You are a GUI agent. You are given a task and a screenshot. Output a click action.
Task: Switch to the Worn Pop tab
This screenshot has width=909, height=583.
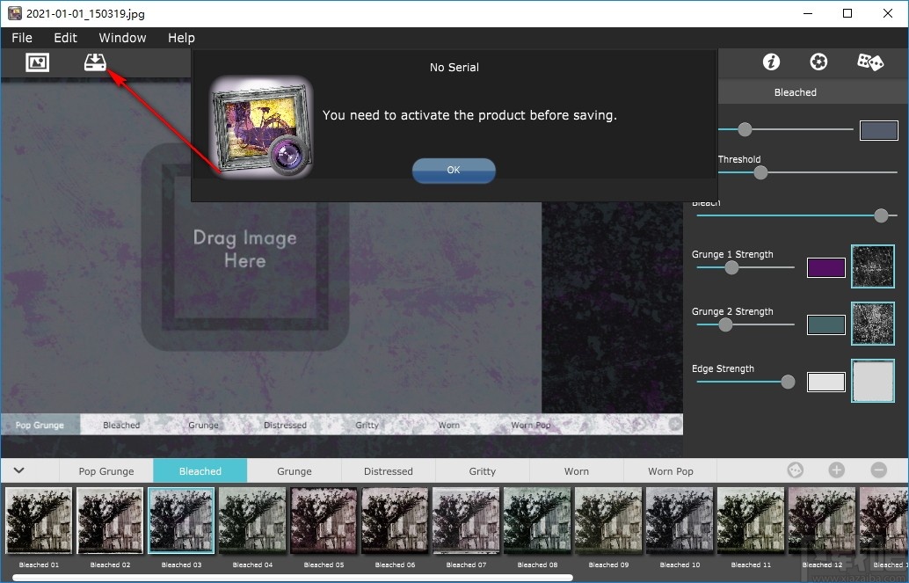point(670,471)
